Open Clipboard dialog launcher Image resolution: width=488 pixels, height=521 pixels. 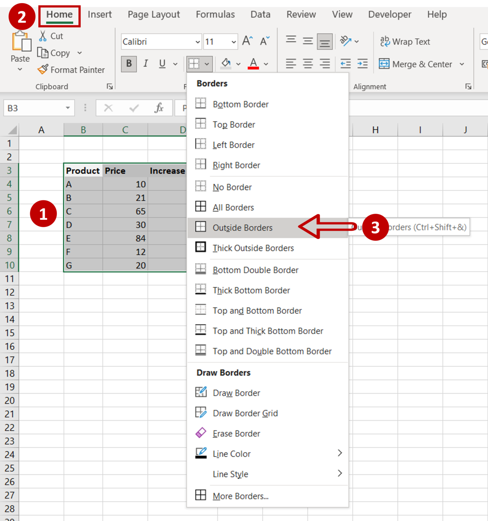pyautogui.click(x=110, y=86)
